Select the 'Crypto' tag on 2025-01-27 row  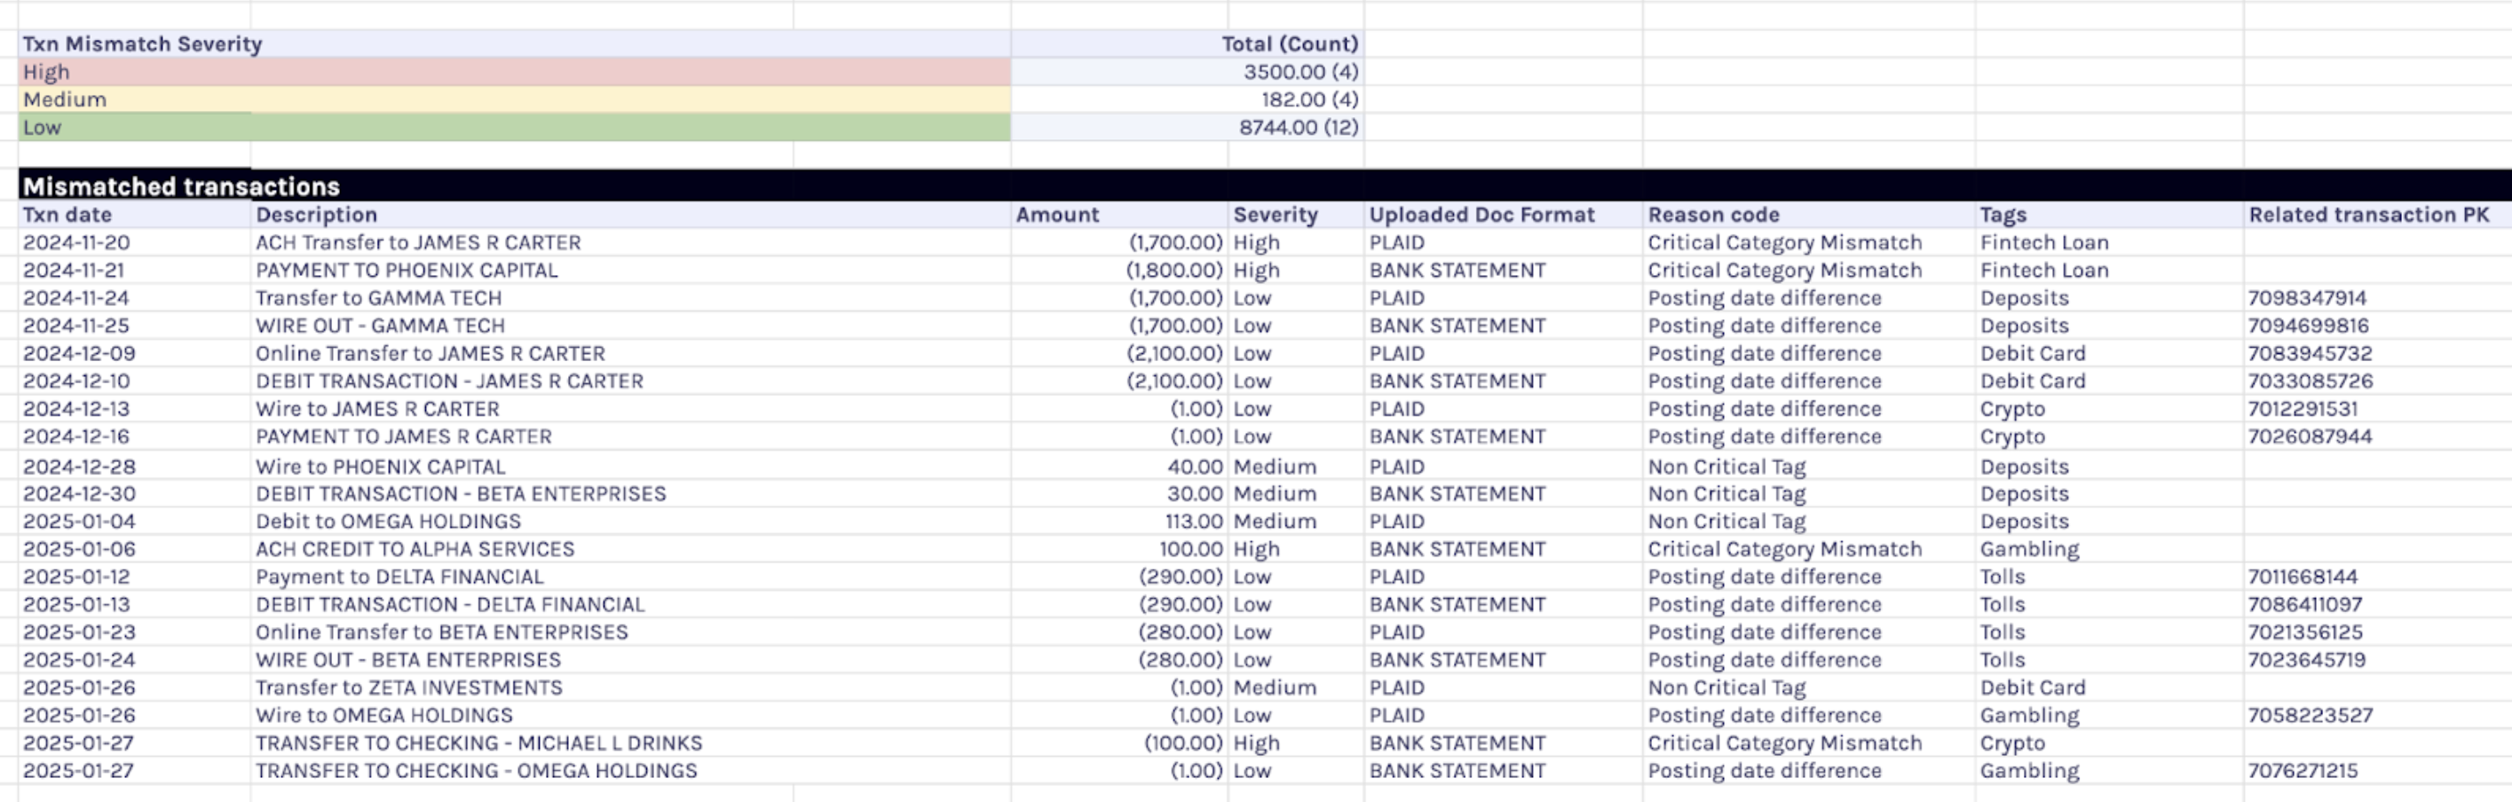coord(2109,743)
